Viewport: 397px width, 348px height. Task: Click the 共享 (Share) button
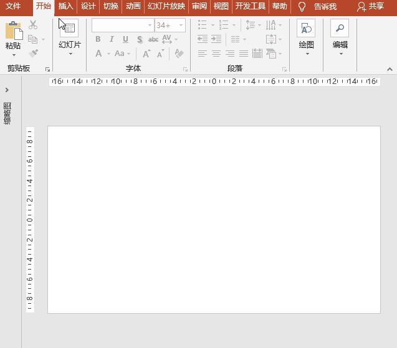370,6
